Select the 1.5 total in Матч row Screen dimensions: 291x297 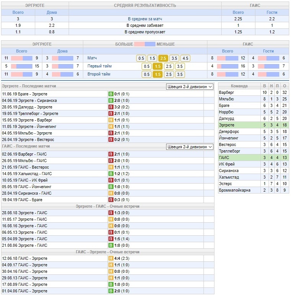152,58
